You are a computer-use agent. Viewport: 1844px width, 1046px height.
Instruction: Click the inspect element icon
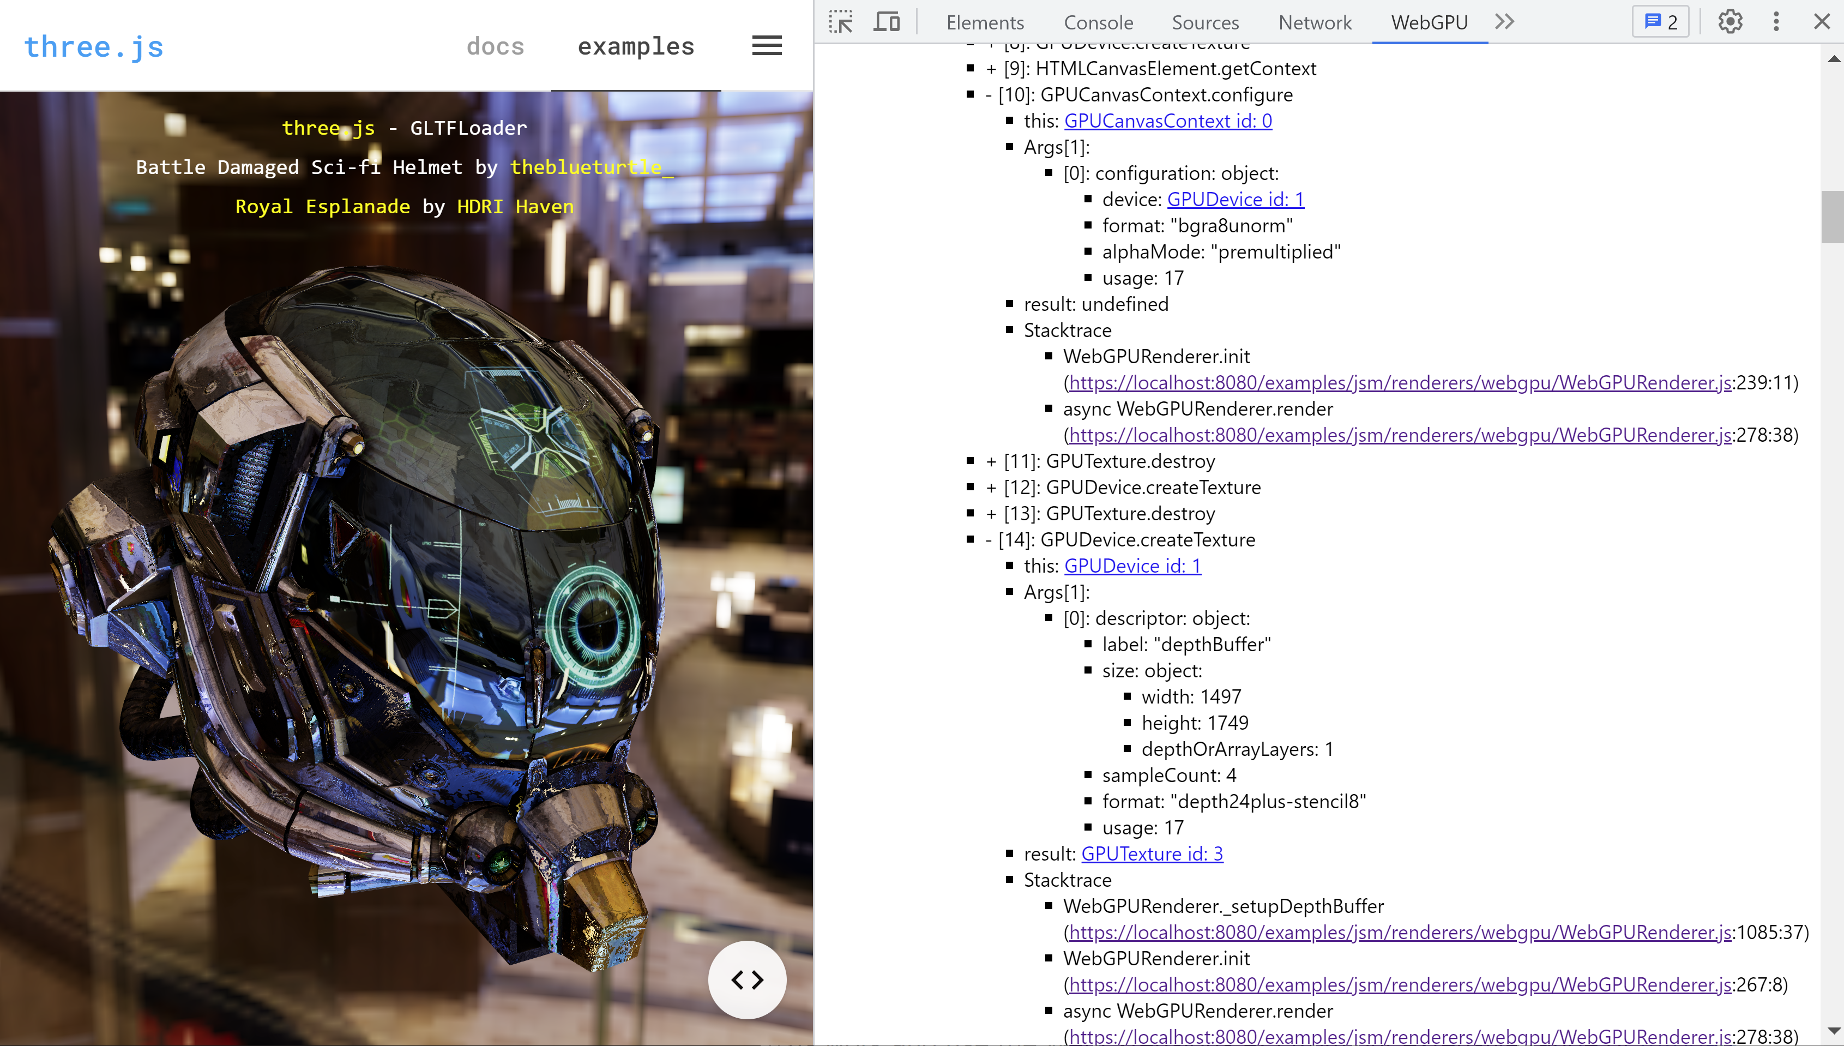click(x=841, y=20)
